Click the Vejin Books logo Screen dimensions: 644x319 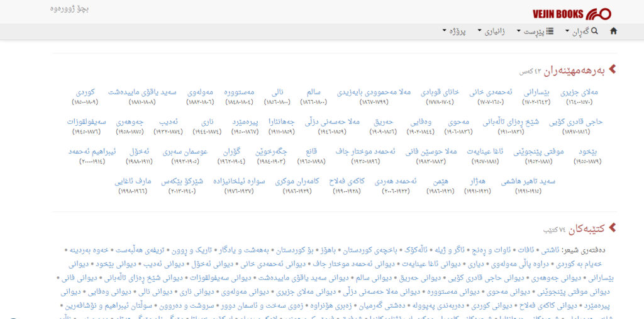pyautogui.click(x=571, y=14)
